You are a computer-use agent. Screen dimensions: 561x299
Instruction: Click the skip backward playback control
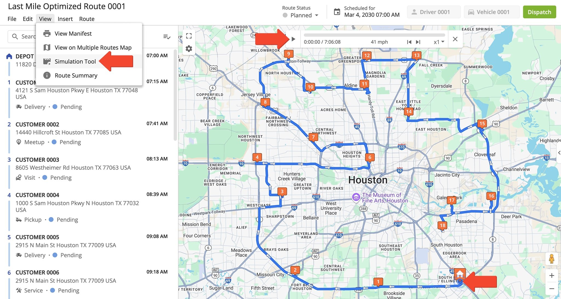click(x=408, y=42)
